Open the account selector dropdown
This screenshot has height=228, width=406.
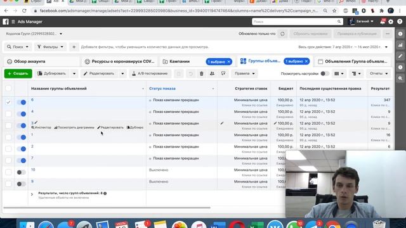point(34,34)
